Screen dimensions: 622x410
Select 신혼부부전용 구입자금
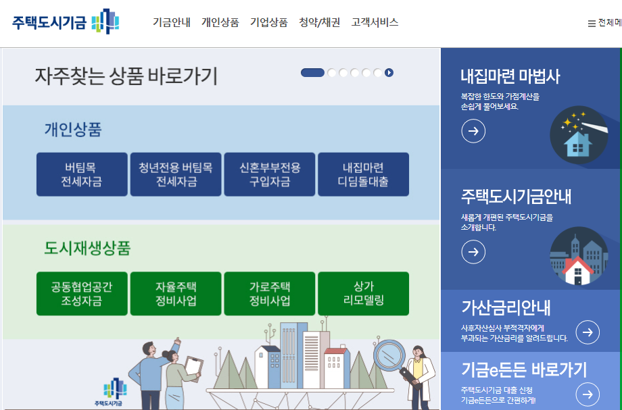coord(270,174)
